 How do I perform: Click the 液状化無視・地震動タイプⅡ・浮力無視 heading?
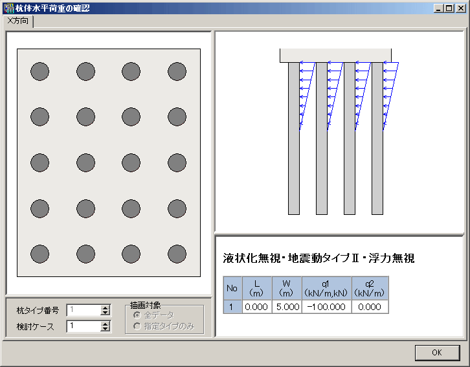[319, 258]
